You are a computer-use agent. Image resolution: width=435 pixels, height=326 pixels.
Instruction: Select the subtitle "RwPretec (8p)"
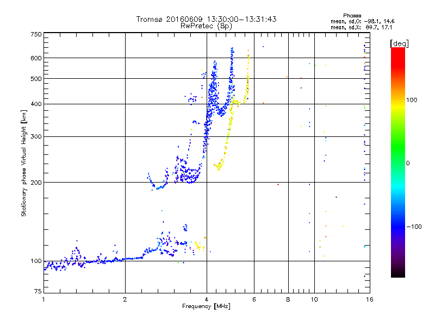tap(206, 26)
